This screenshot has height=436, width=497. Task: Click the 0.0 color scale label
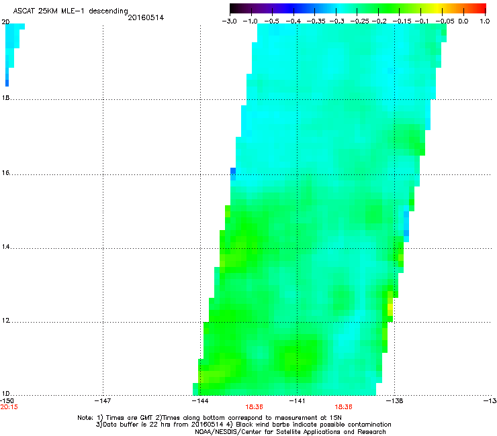tap(463, 21)
